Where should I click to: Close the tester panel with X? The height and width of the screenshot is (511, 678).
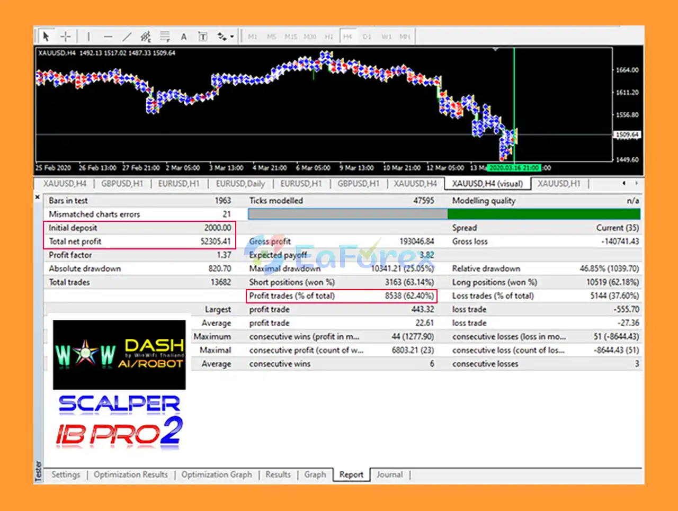[38, 198]
